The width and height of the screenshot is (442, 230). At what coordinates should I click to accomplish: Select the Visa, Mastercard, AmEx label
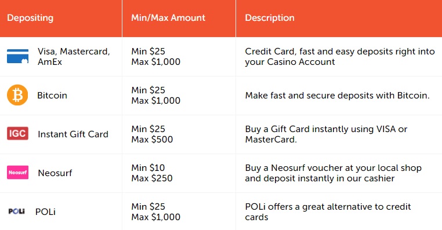click(x=74, y=57)
